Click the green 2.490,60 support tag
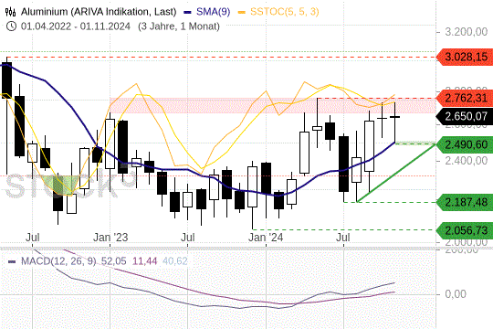Viewport: 493px width, 329px height. click(465, 144)
